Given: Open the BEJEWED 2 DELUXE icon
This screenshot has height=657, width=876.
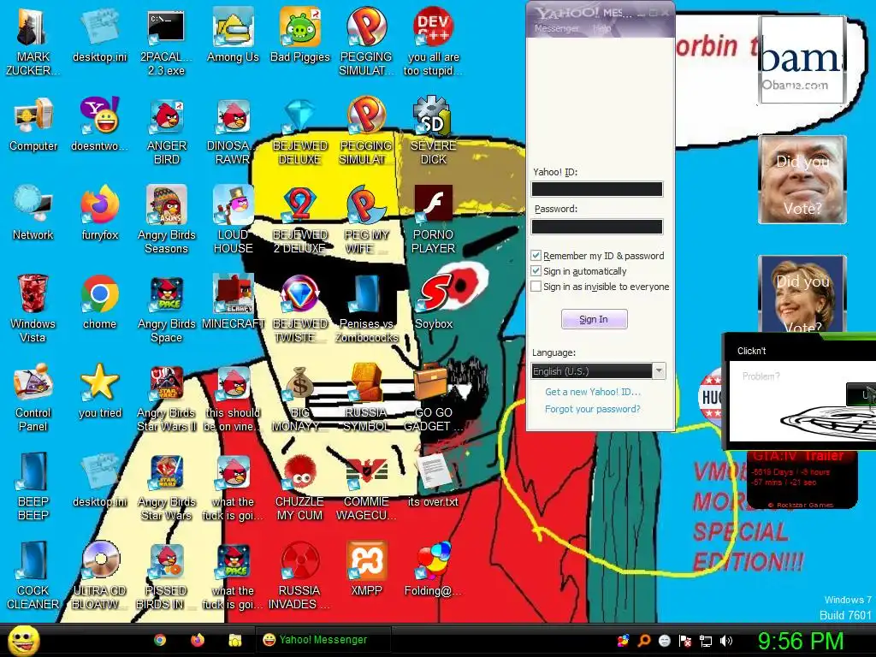Looking at the screenshot, I should (299, 220).
